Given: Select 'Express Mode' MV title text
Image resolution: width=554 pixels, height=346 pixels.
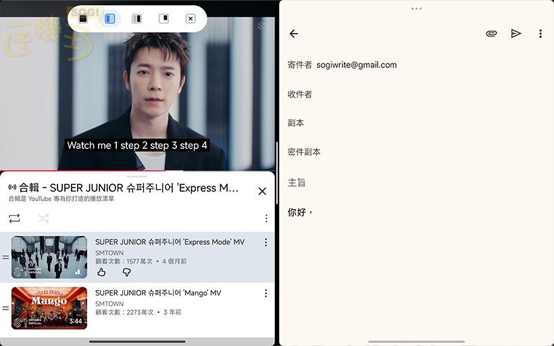Looking at the screenshot, I should (x=170, y=242).
